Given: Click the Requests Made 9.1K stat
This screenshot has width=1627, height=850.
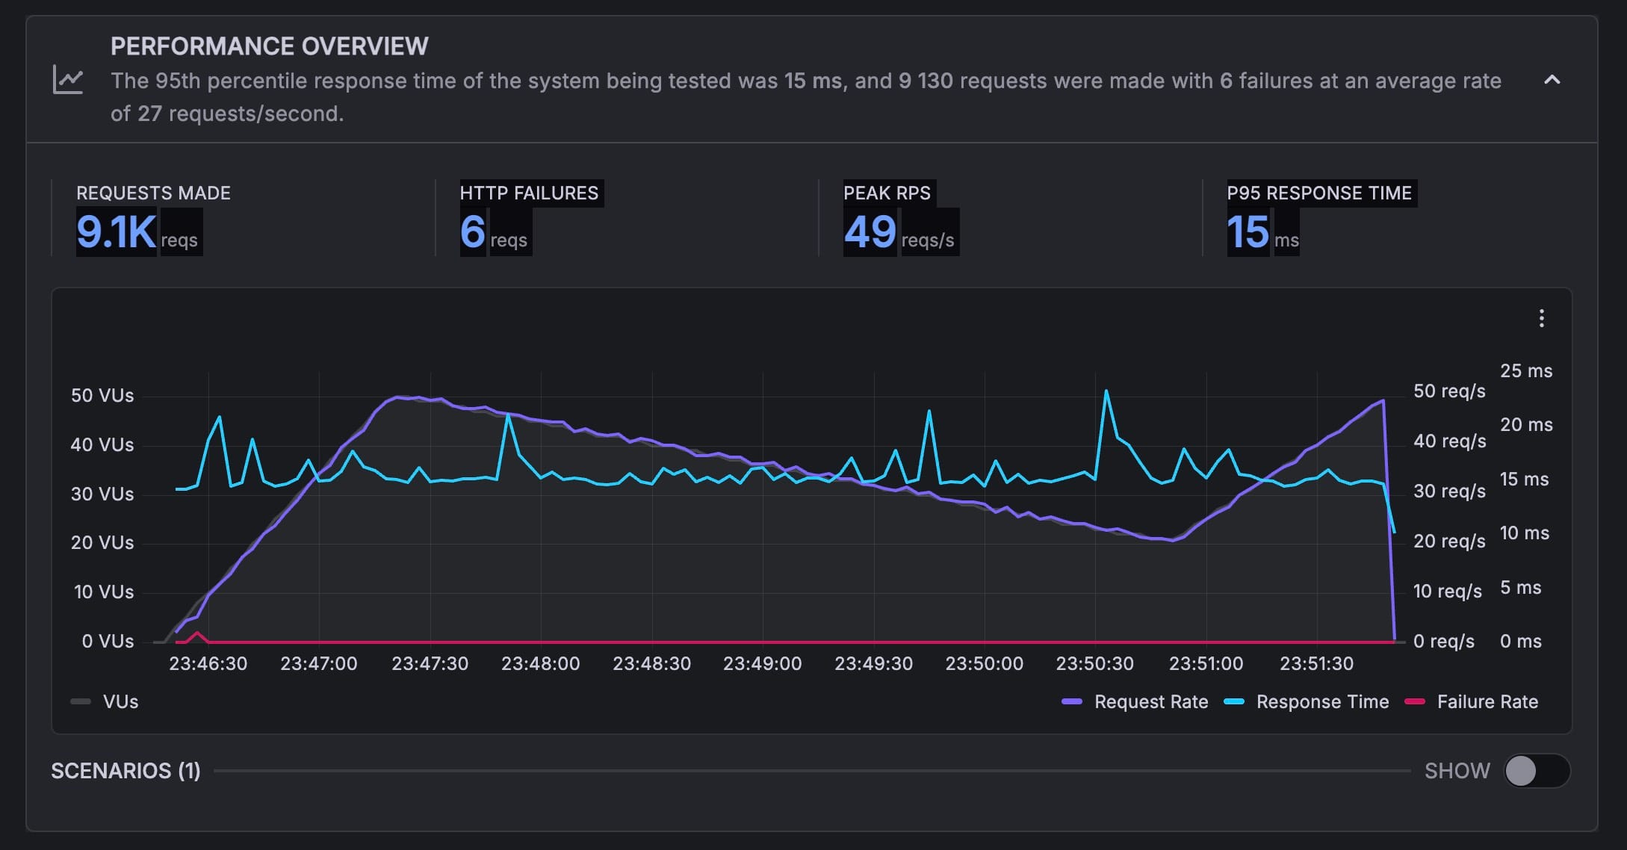Looking at the screenshot, I should coord(117,232).
